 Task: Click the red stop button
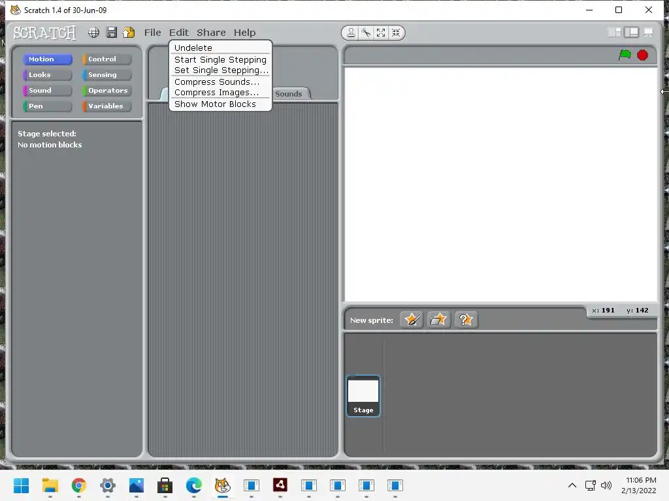coord(642,55)
